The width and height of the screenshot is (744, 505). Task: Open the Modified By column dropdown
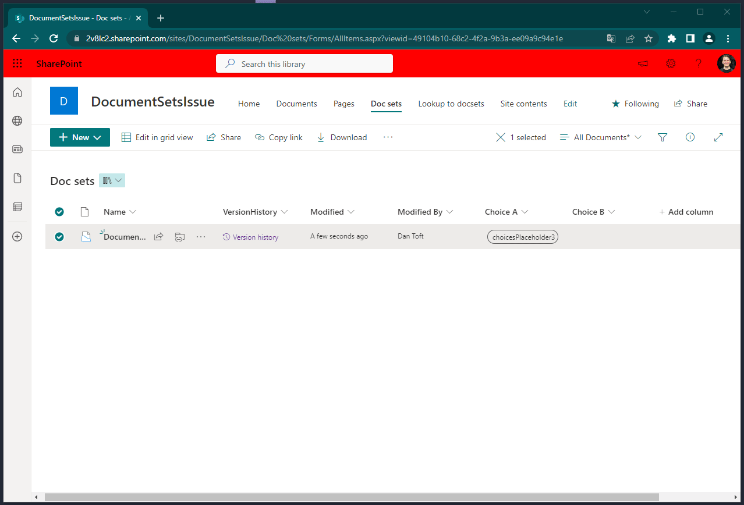(426, 212)
